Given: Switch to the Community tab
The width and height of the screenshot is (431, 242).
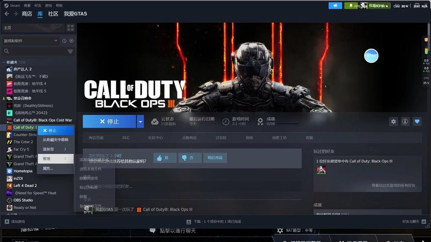Looking at the screenshot, I should pos(53,14).
